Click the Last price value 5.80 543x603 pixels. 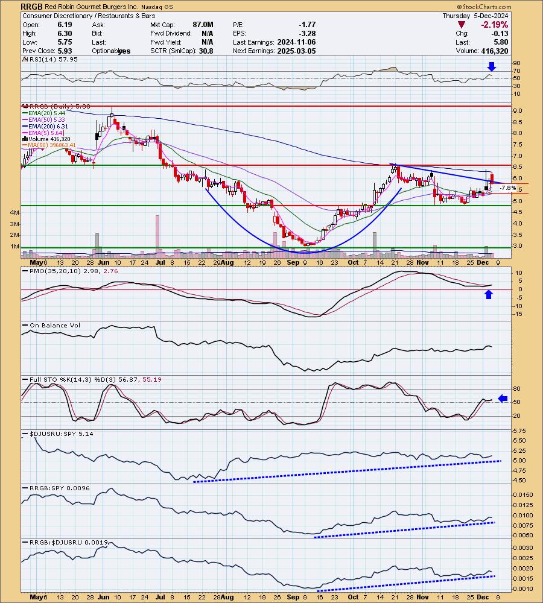(501, 42)
